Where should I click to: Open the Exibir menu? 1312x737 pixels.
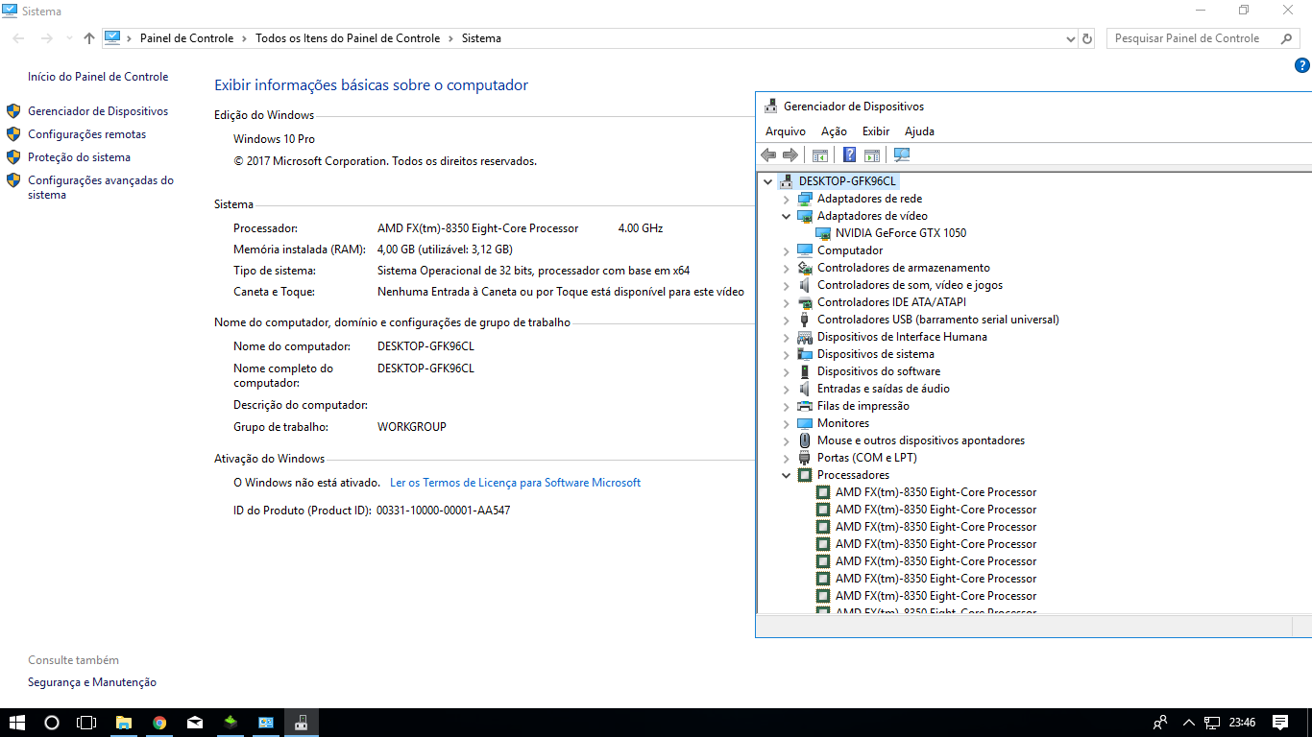click(876, 131)
